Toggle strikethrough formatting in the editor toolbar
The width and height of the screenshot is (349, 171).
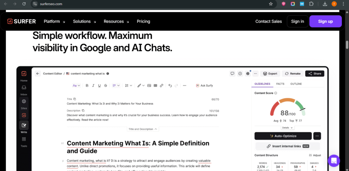point(106,85)
